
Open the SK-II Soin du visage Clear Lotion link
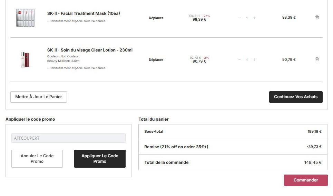click(90, 50)
